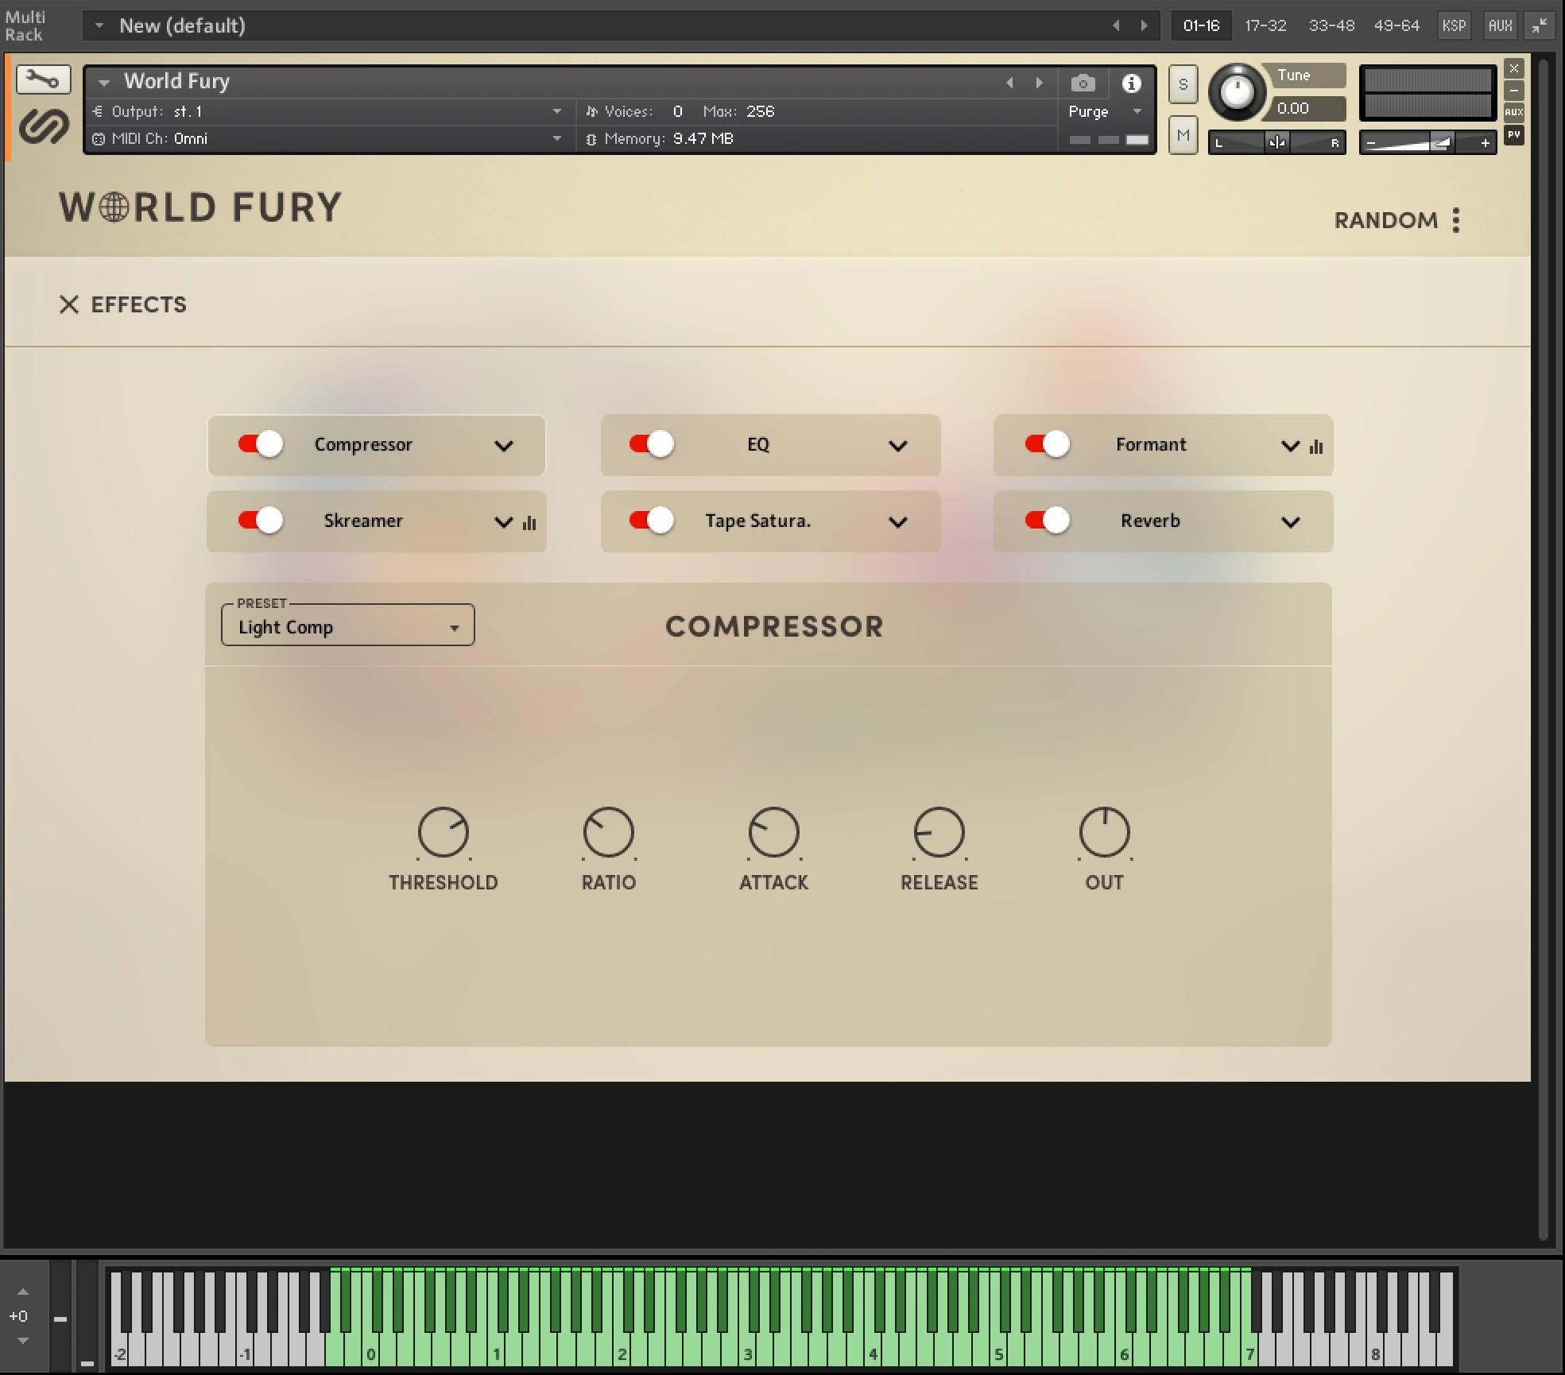This screenshot has height=1375, width=1565.
Task: Click the camera snapshot icon
Action: click(1083, 83)
